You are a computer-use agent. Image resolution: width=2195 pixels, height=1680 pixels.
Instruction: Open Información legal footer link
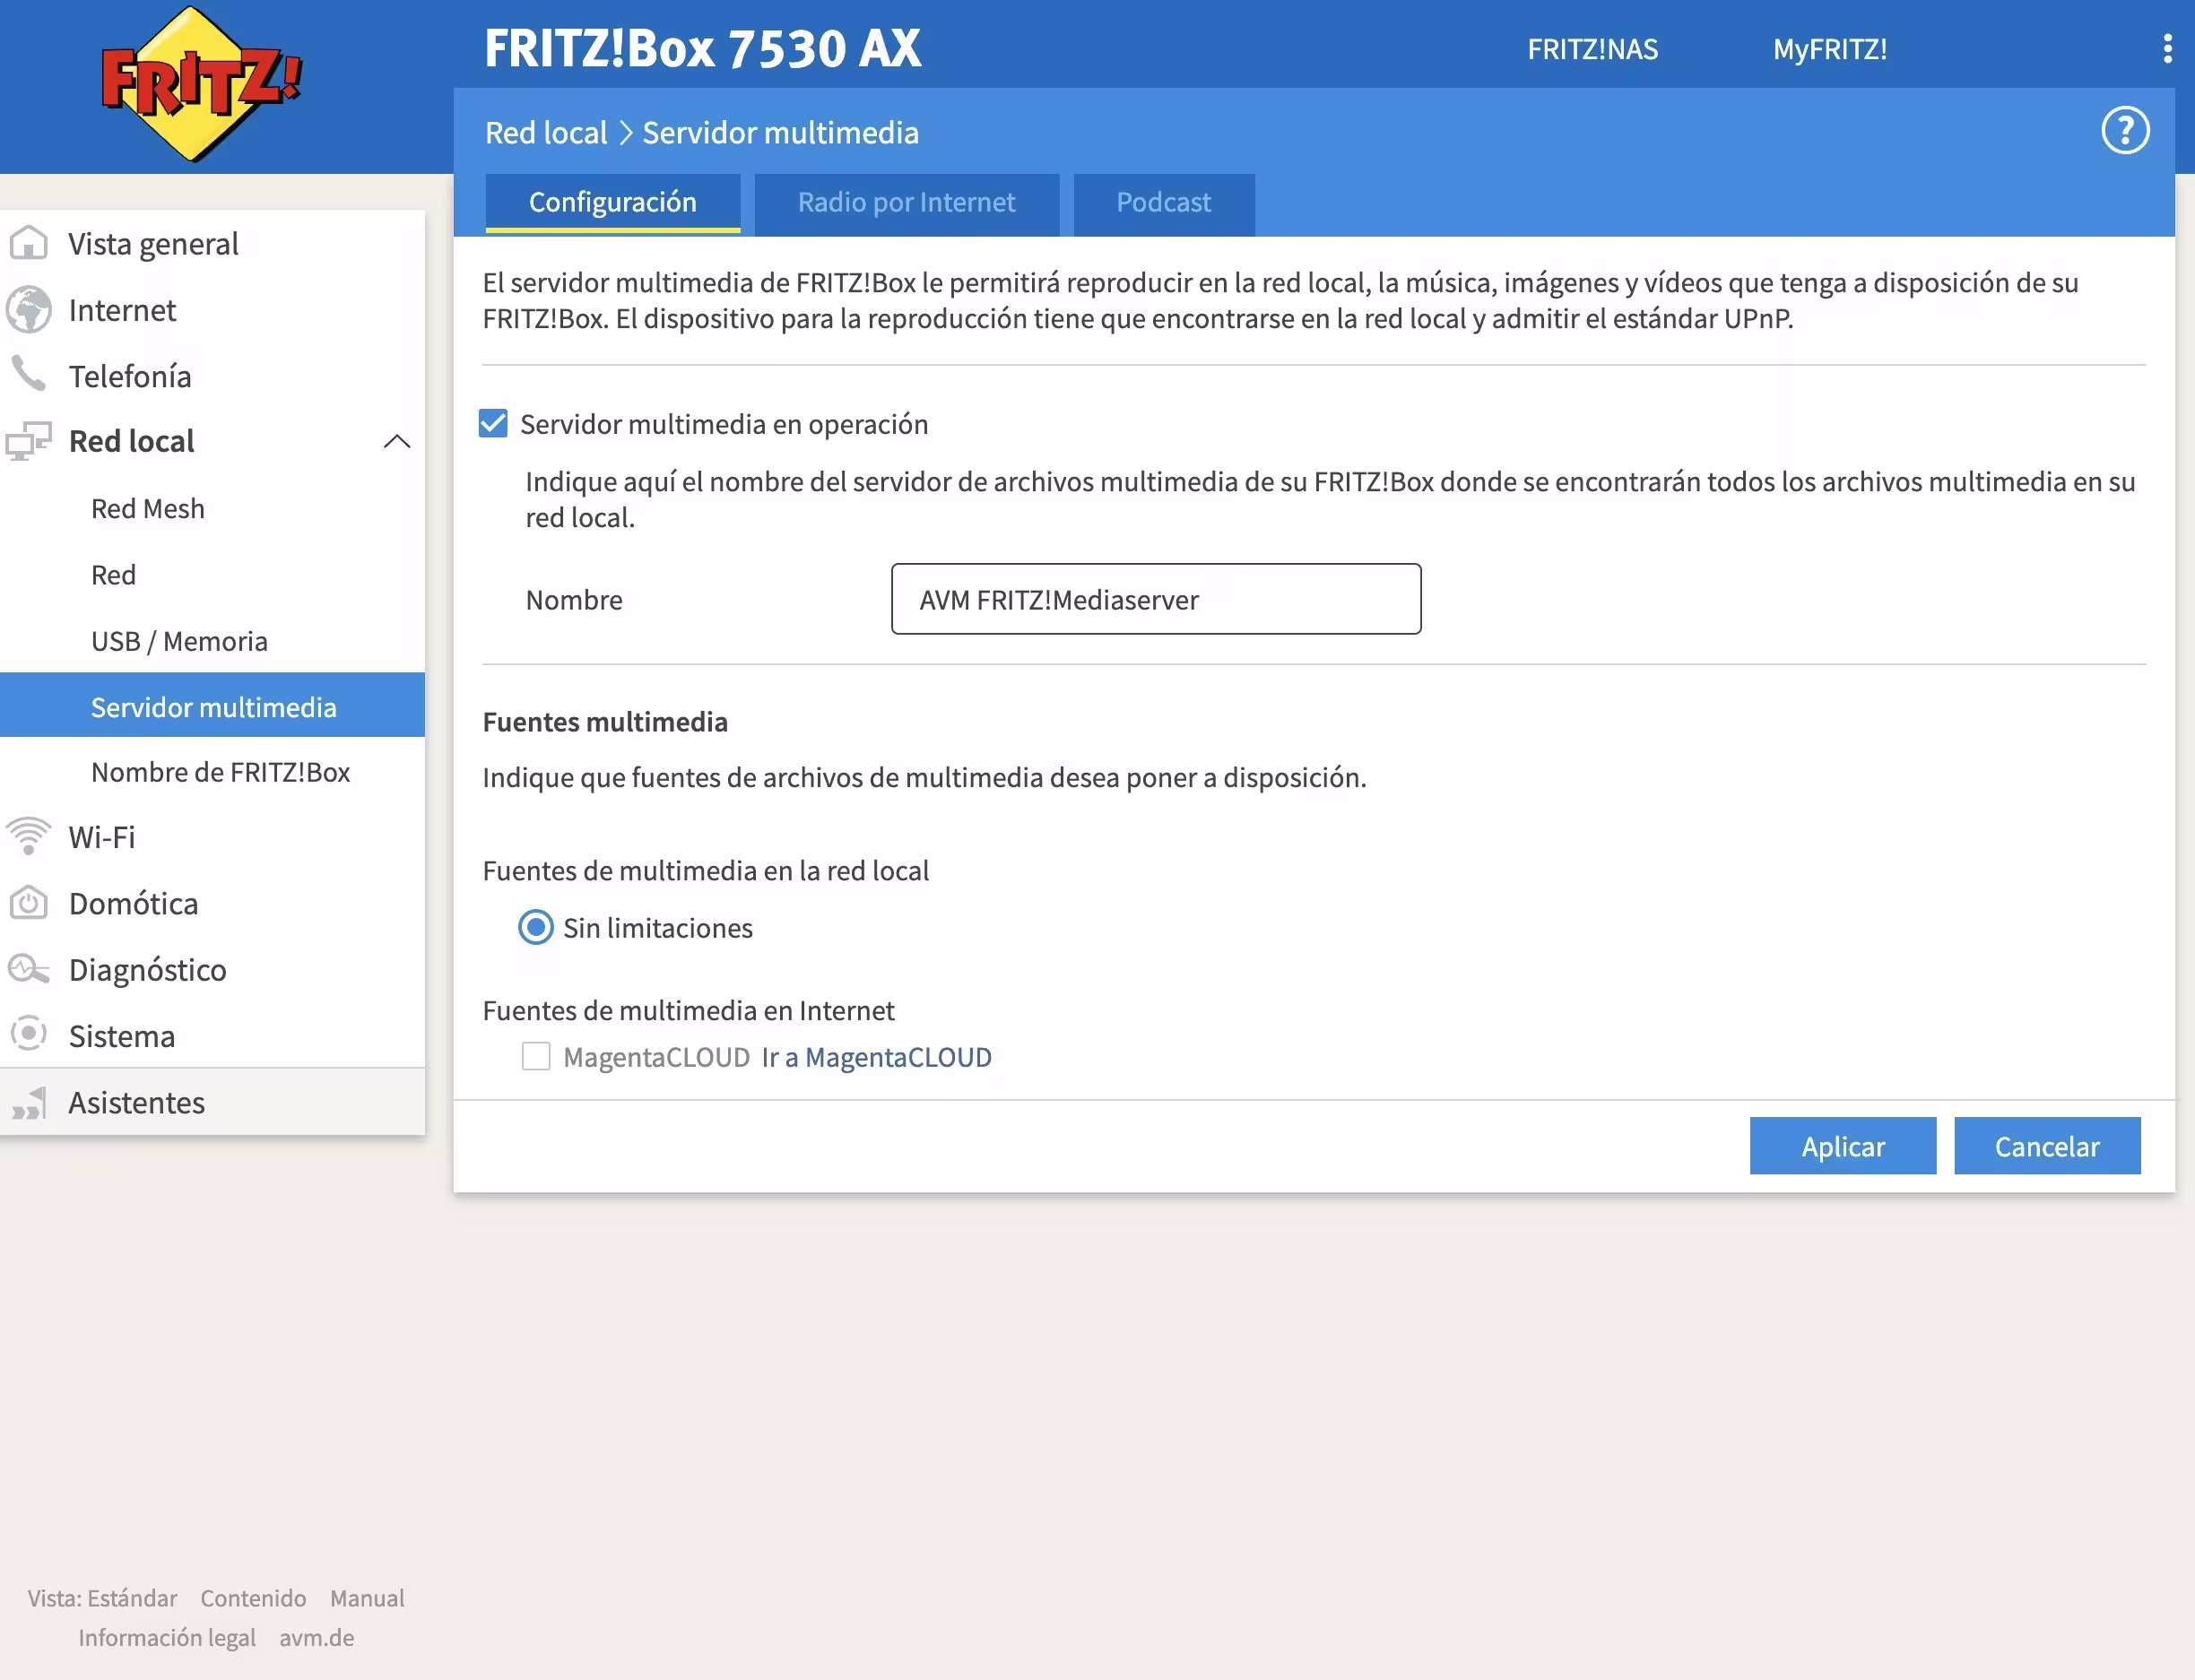[167, 1637]
